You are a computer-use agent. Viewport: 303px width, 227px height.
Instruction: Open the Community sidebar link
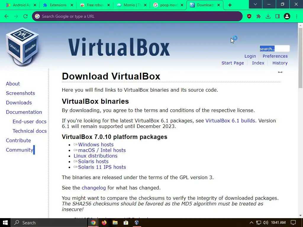20,150
